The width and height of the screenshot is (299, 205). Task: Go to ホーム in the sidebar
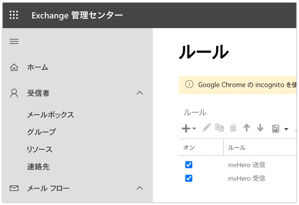(38, 67)
